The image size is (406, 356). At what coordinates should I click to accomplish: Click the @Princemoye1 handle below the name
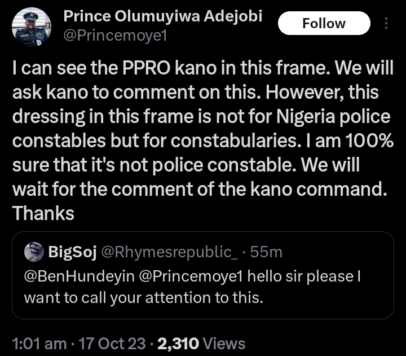pyautogui.click(x=114, y=36)
